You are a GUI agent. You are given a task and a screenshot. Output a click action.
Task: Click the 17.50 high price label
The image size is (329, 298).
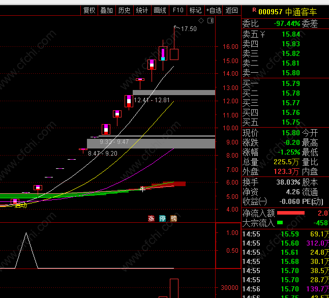point(189,29)
